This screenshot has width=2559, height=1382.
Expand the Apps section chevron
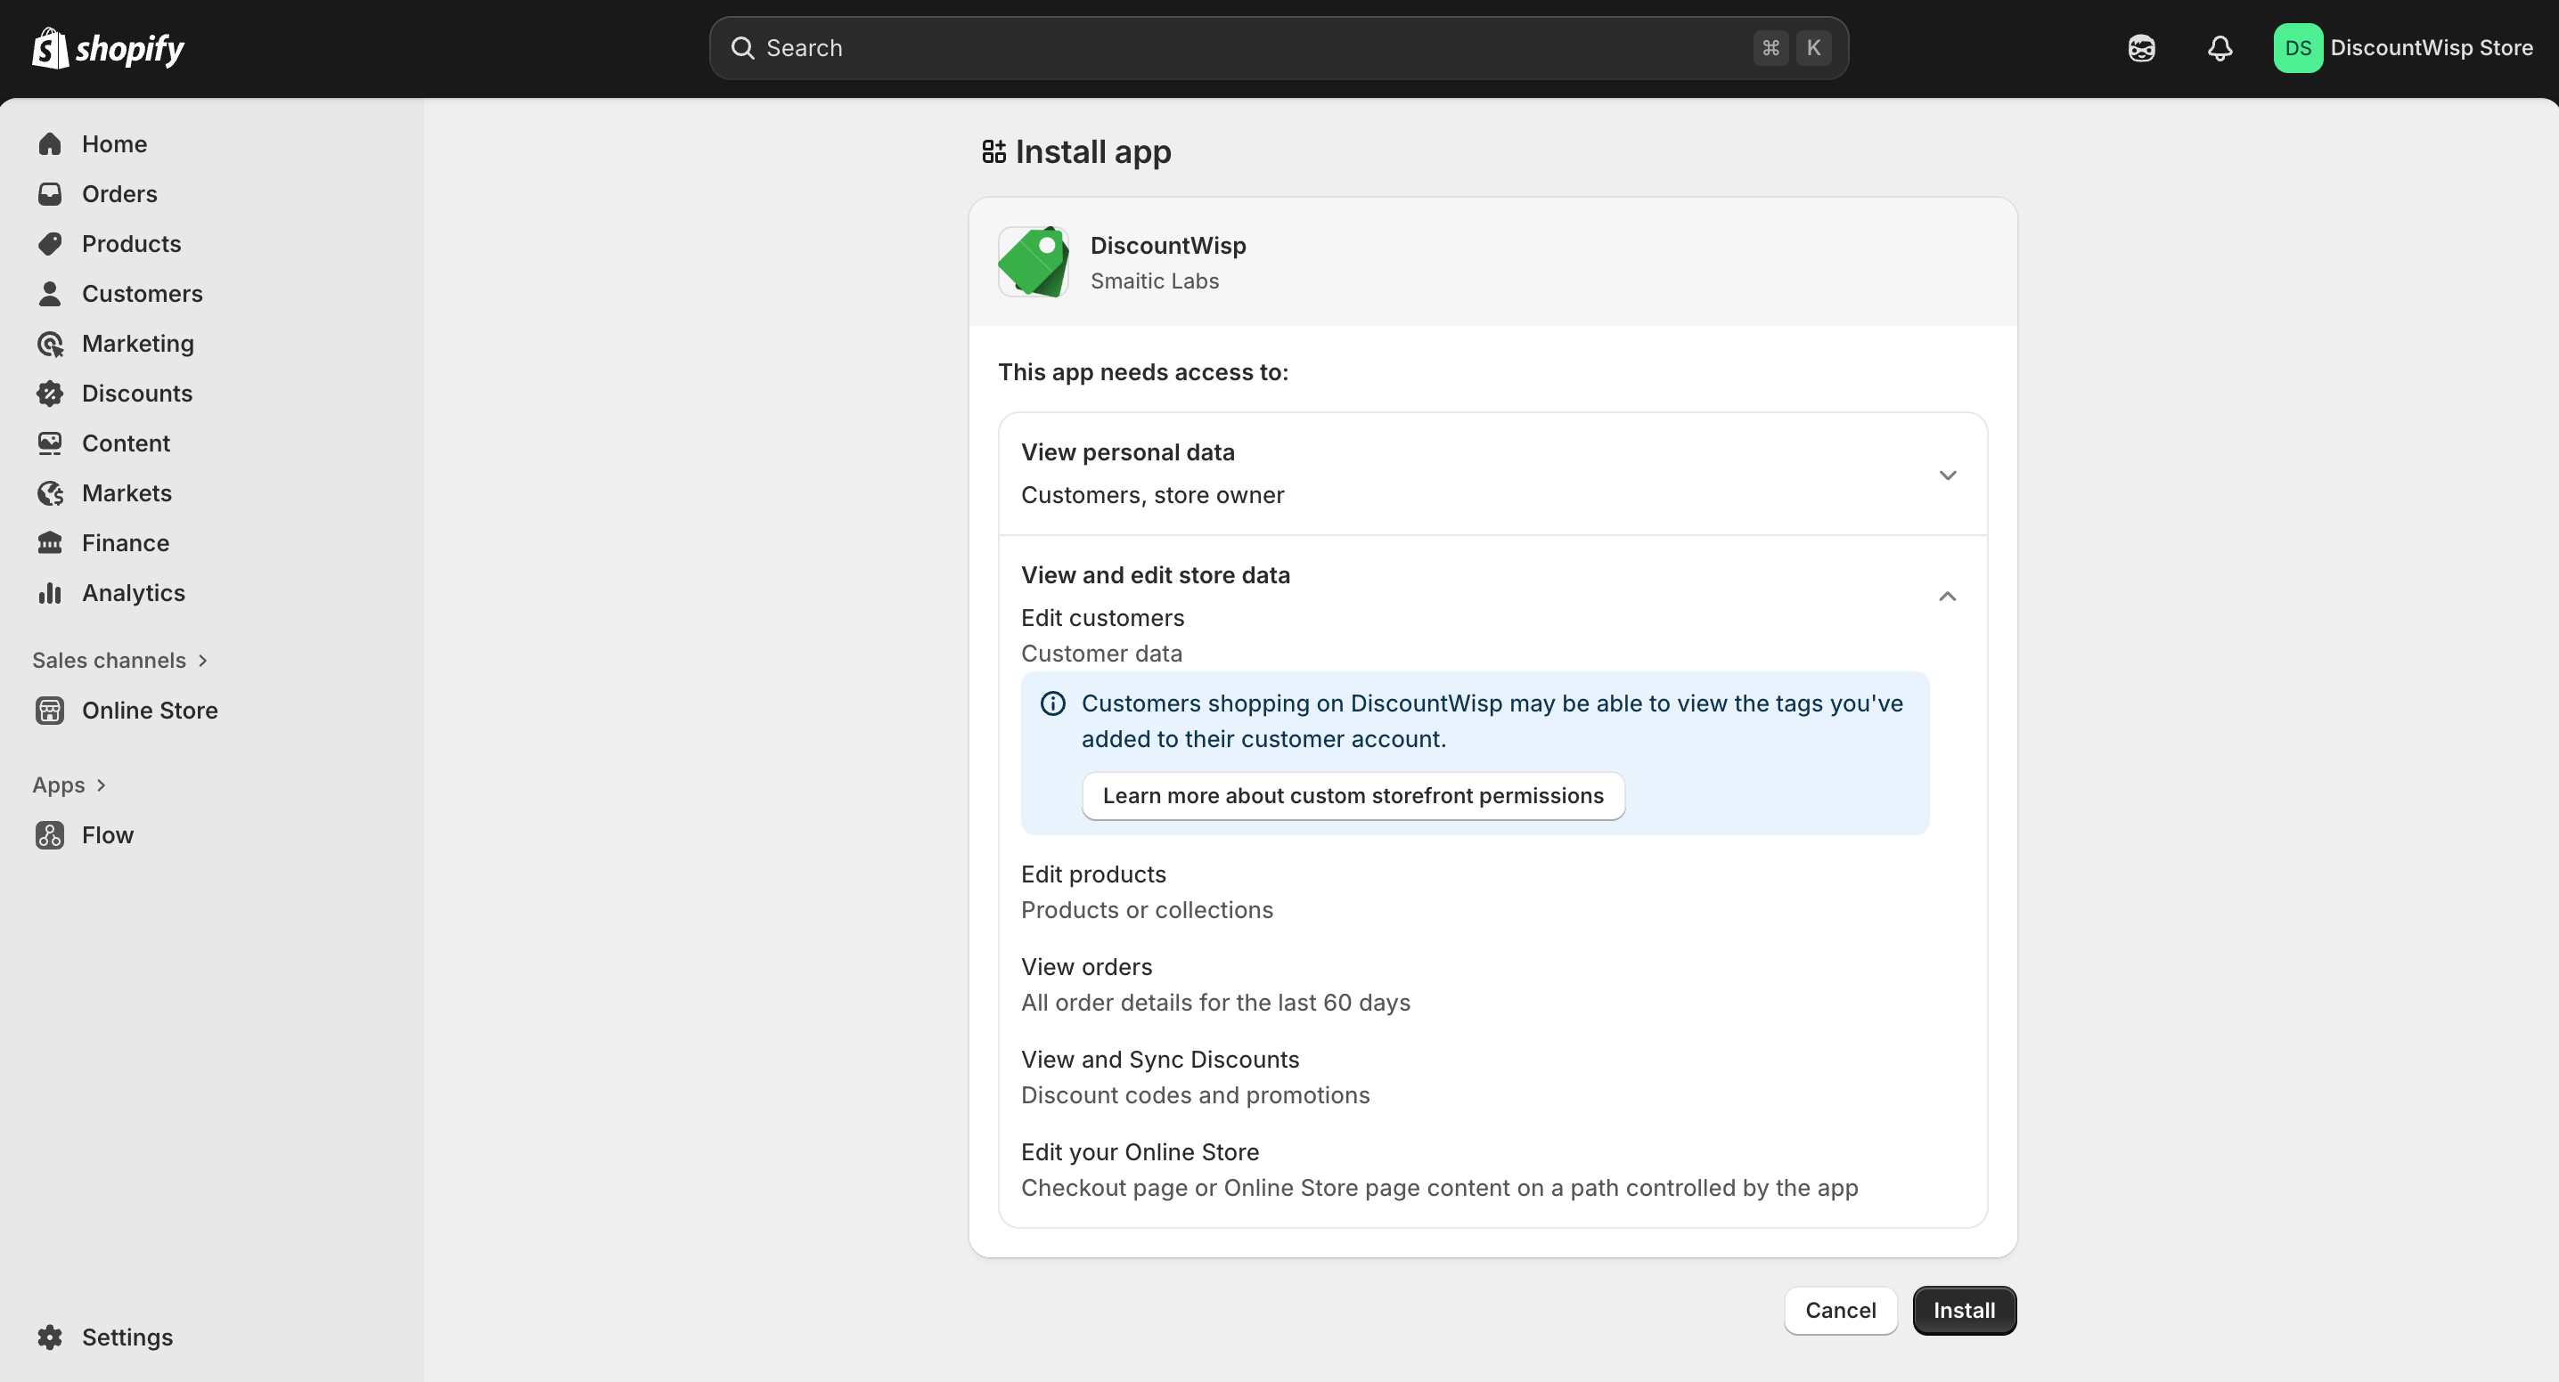[x=102, y=785]
